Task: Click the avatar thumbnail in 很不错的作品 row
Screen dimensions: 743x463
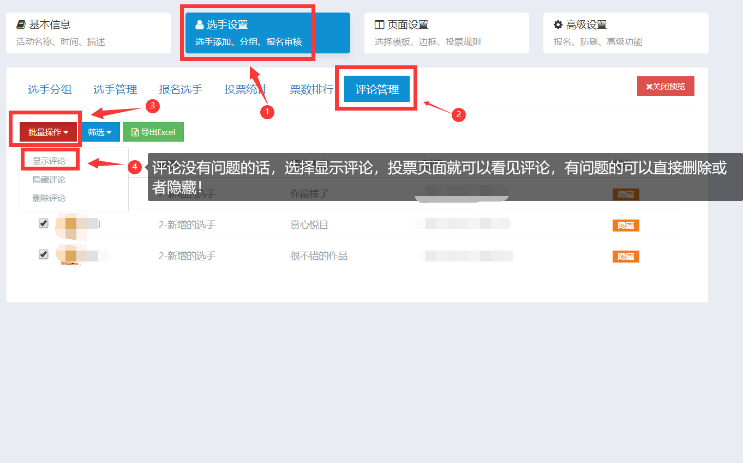Action: pos(70,255)
